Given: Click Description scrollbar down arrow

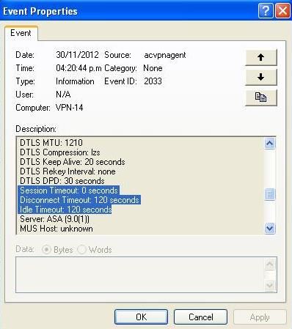Looking at the screenshot, I should pos(270,229).
